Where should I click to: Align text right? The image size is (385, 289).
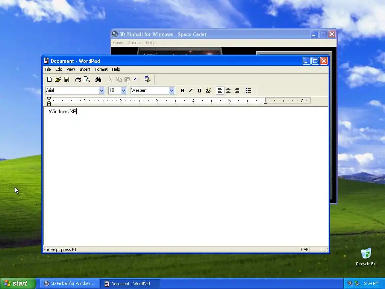click(x=237, y=91)
